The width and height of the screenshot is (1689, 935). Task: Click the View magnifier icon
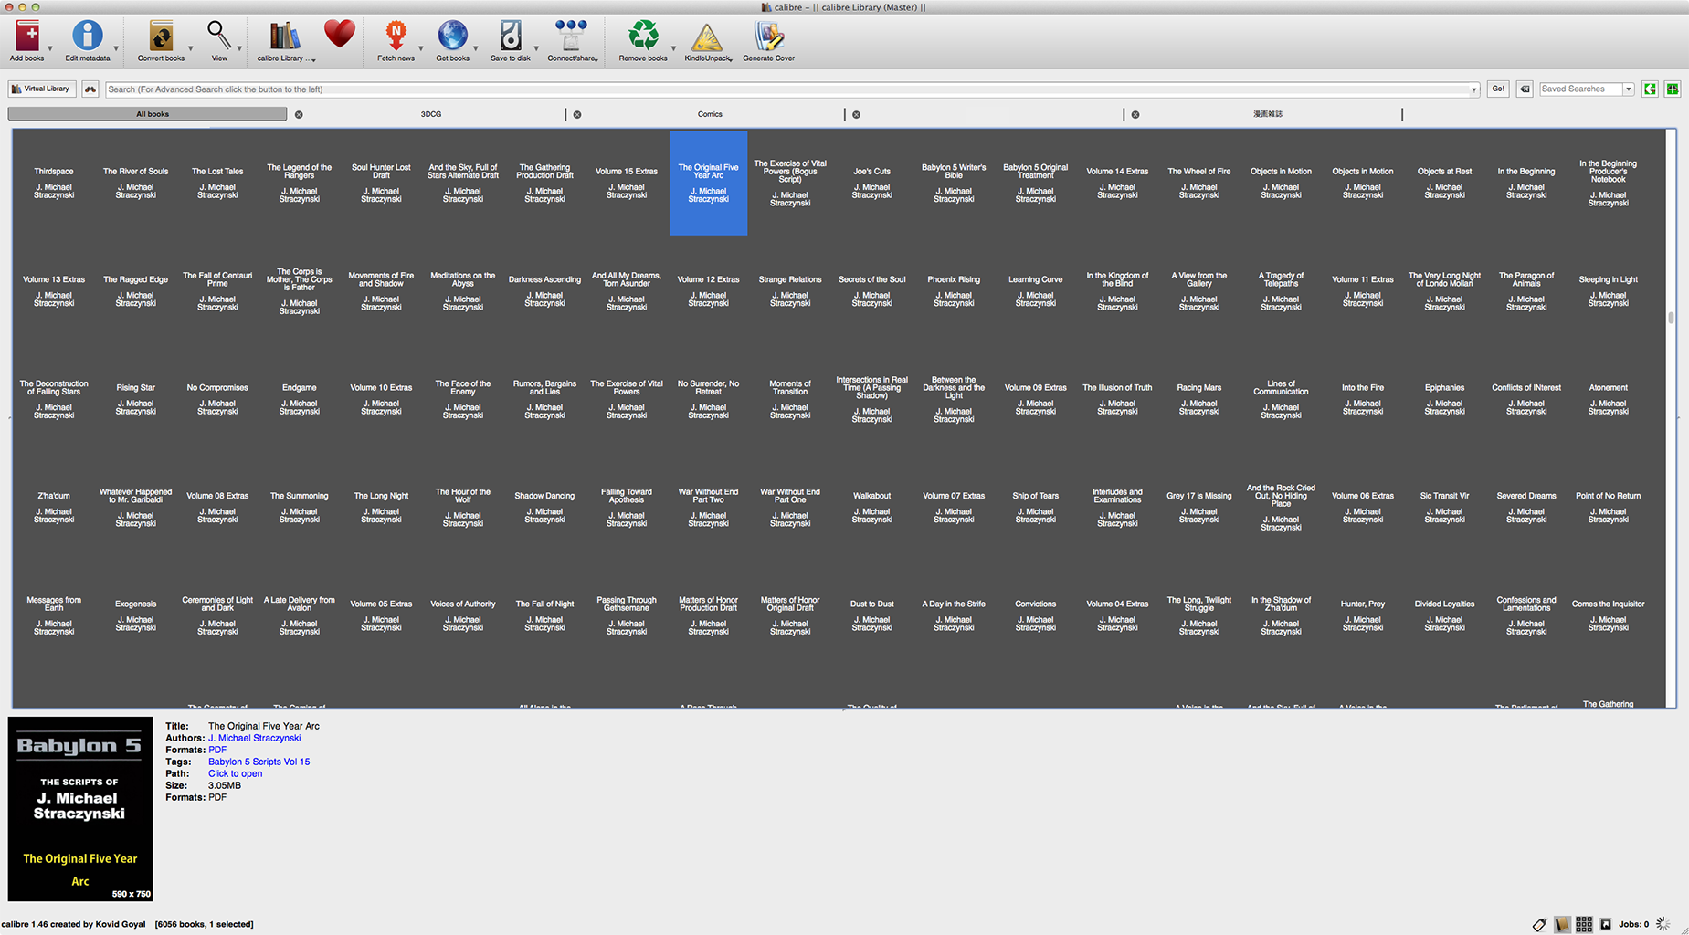coord(219,37)
